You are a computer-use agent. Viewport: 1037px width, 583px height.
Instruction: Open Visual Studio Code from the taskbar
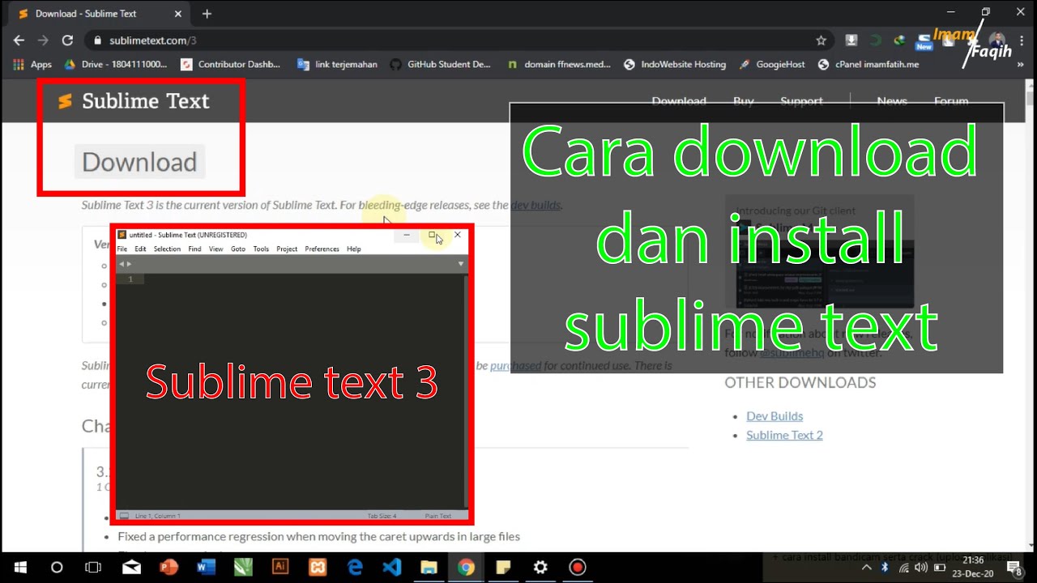coord(392,567)
